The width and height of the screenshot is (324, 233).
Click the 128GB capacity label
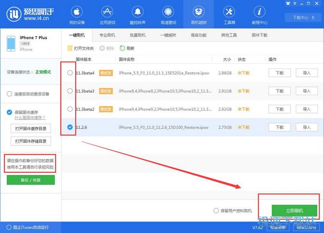25,43
